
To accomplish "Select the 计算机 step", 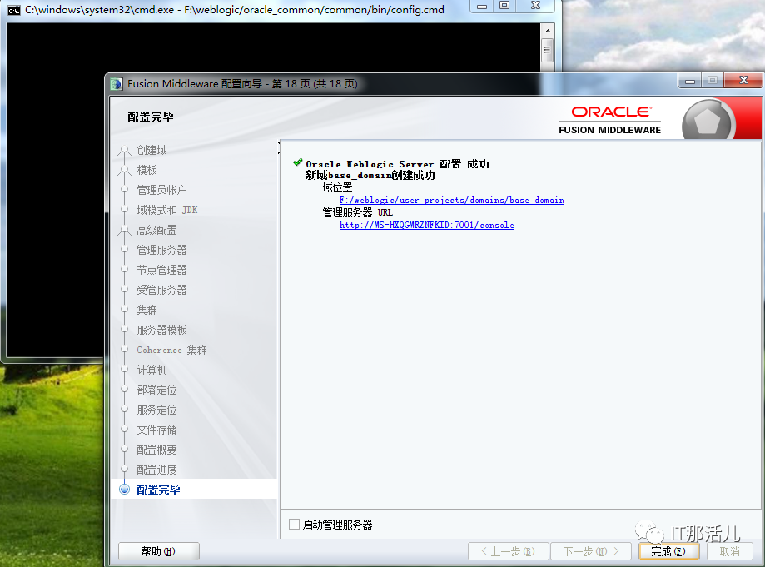I will pos(152,370).
